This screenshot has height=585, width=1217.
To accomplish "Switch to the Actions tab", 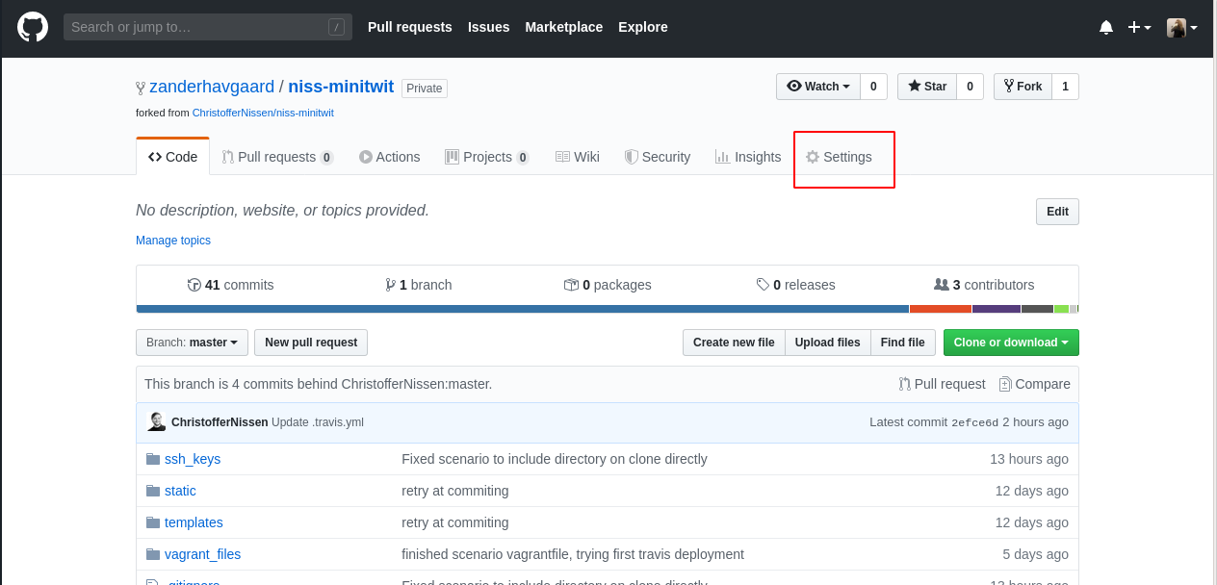I will pos(389,157).
